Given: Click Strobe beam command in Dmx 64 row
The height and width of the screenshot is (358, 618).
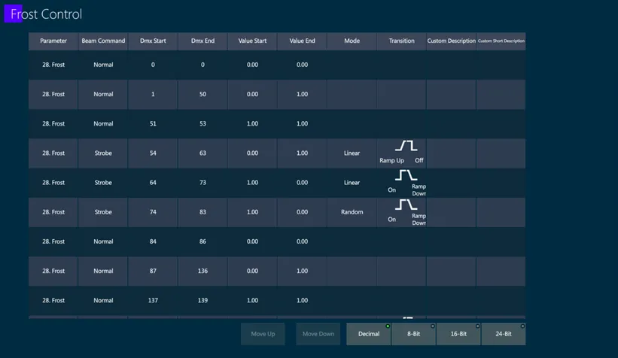Looking at the screenshot, I should [x=103, y=183].
